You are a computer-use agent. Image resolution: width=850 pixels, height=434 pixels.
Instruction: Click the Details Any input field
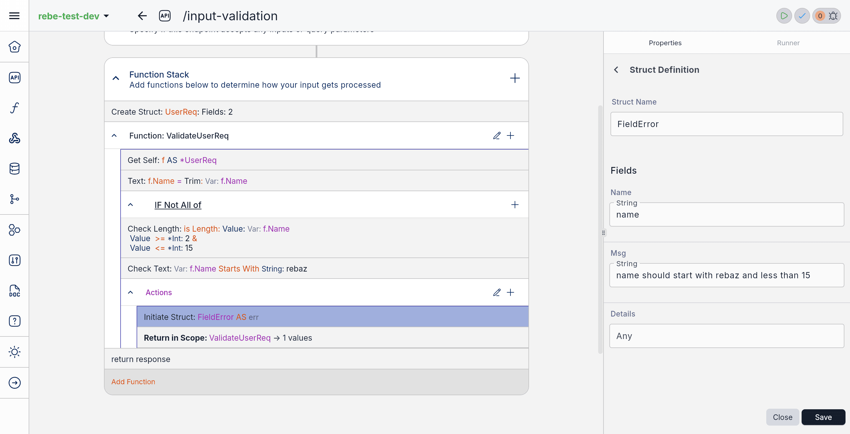pyautogui.click(x=727, y=336)
